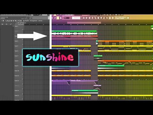
Task: Click the last toolbar icon before news panel
Action: [x=113, y=18]
